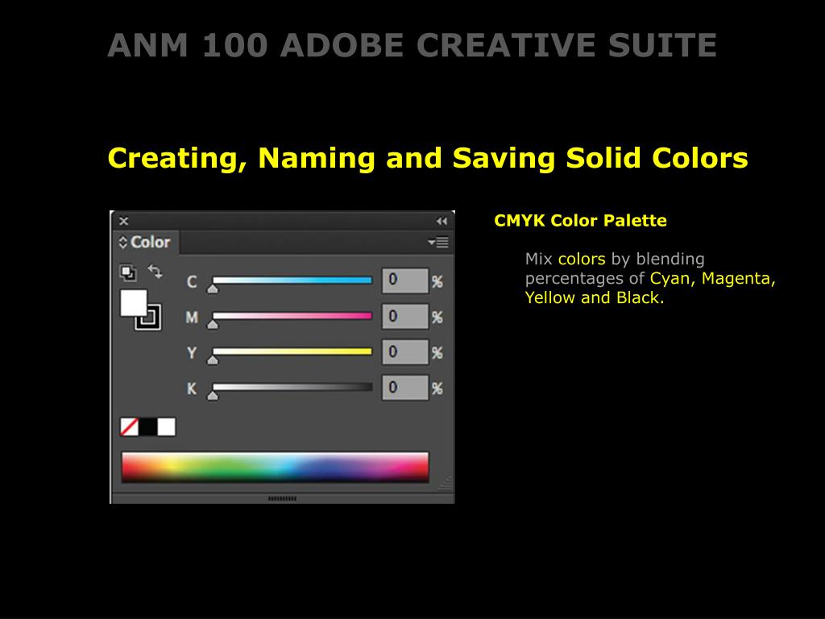Click the Cyan percentage field

(x=405, y=280)
